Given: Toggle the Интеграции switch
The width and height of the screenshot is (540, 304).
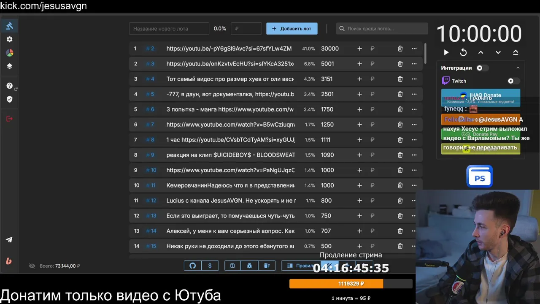Looking at the screenshot, I should (482, 68).
